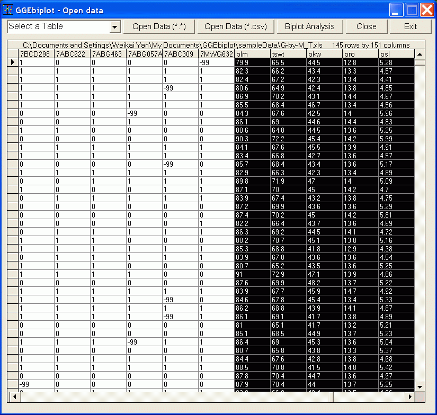Click Open Data (*.*) button
The width and height of the screenshot is (437, 415).
click(159, 26)
